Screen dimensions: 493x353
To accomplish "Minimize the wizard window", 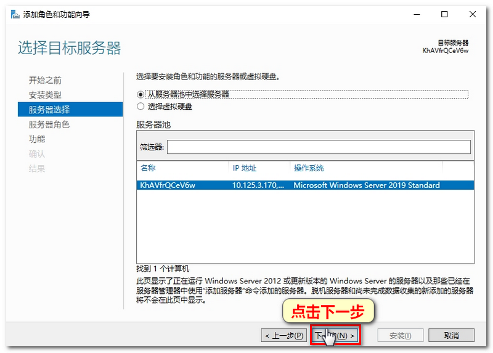I will point(416,14).
